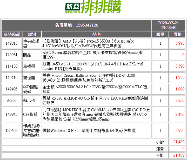Click quantity 1 in the 中央處理器 row
The height and width of the screenshot is (160, 187).
coord(160,43)
